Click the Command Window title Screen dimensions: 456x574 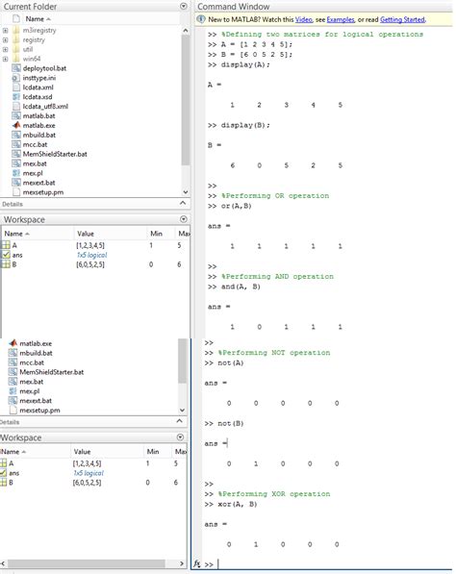pos(234,7)
